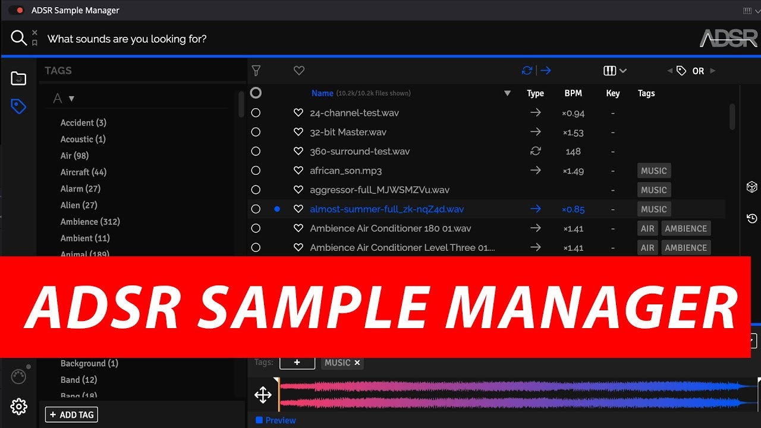Select Alarm (27) tag
The image size is (761, 428).
(x=80, y=188)
